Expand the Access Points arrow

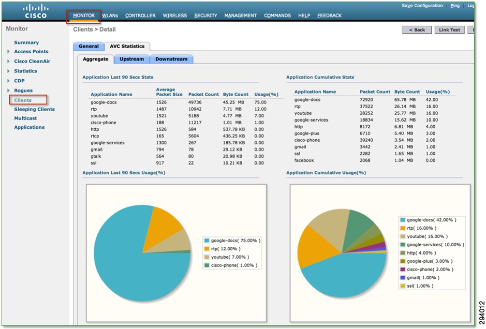[8, 51]
